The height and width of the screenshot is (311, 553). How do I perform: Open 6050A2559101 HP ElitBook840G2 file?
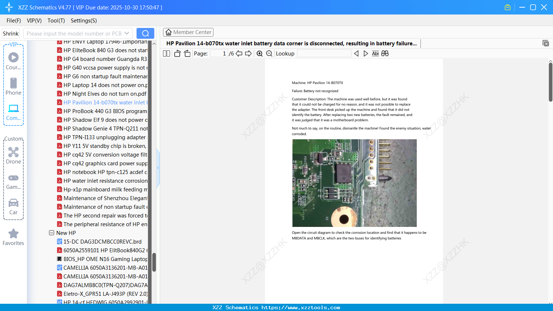102,250
